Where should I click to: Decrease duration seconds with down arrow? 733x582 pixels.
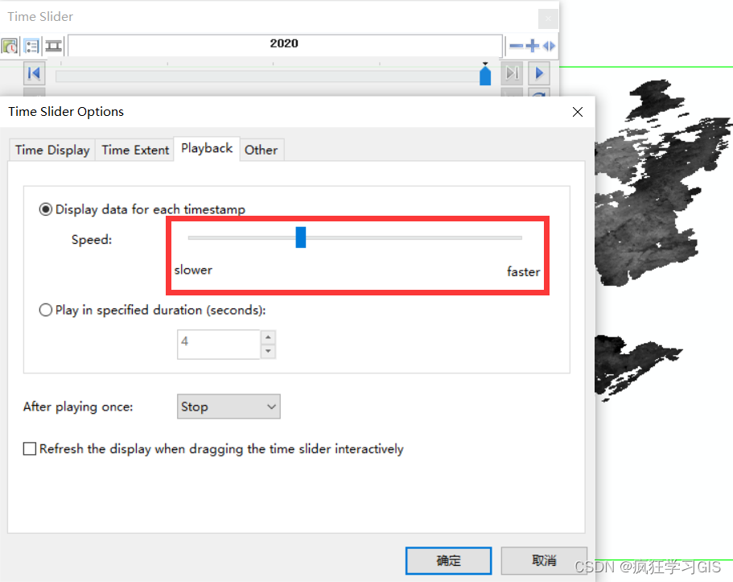pyautogui.click(x=268, y=351)
